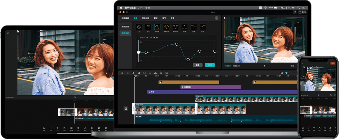The width and height of the screenshot is (339, 139).
Task: Toggle the track mute speaker button beside main track
Action: coord(126,109)
